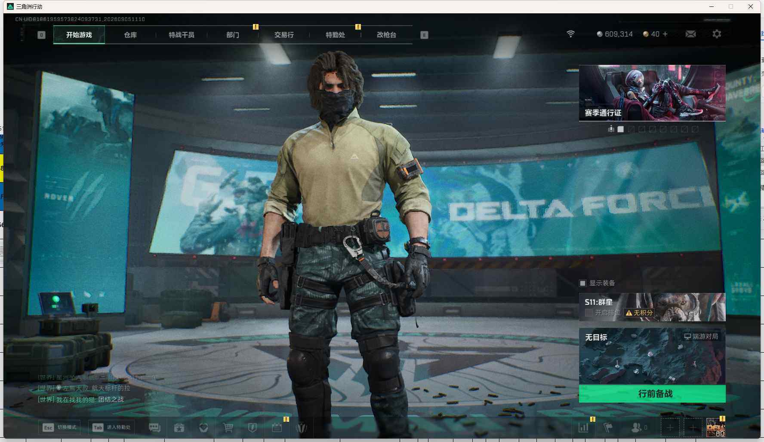This screenshot has height=442, width=764.
Task: Open the calendar events icon
Action: 277,427
